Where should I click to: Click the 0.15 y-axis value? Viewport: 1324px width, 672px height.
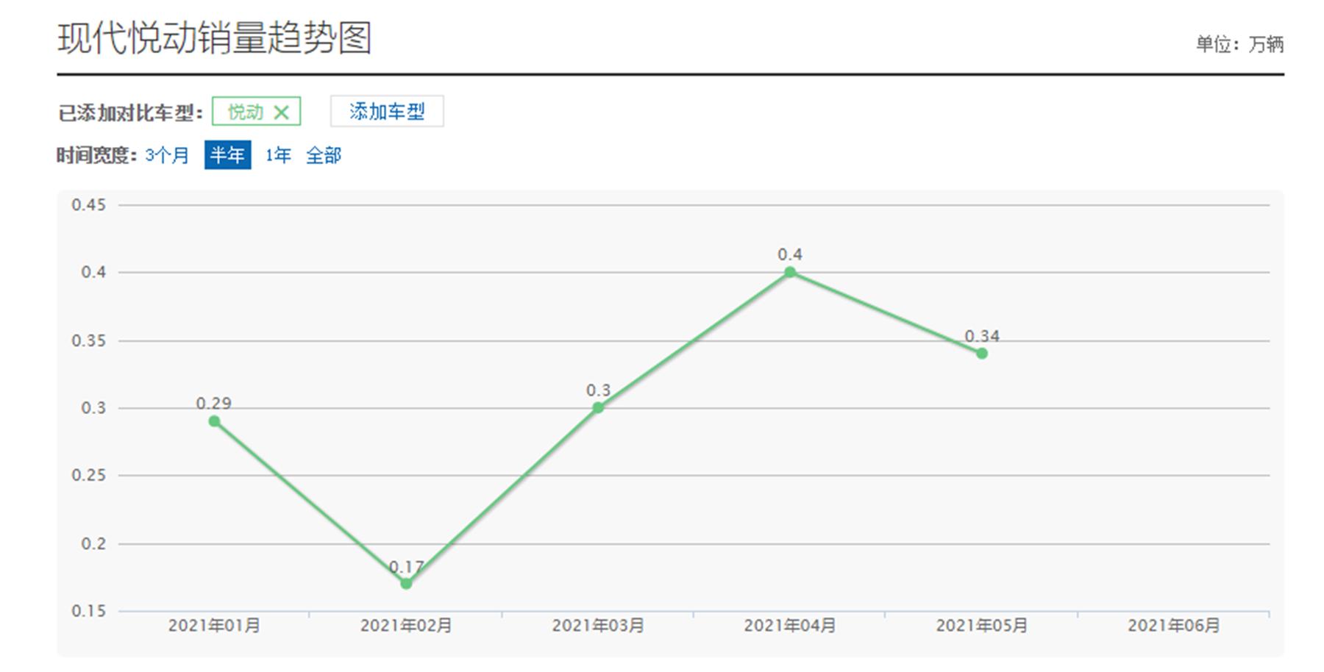[89, 612]
